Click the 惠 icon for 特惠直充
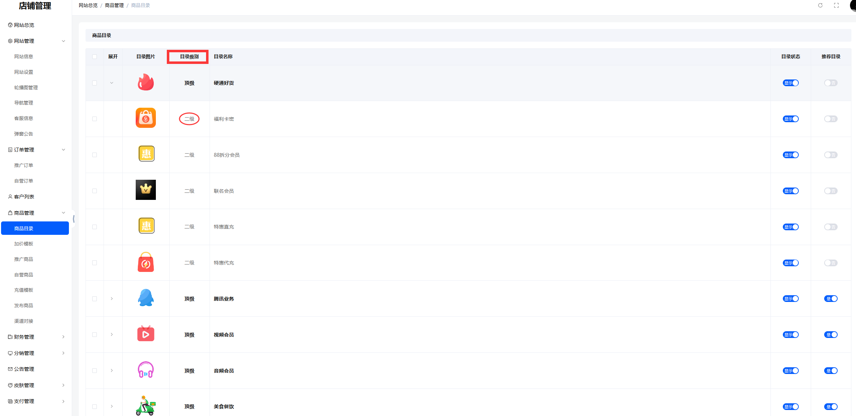This screenshot has width=856, height=416. [x=146, y=226]
